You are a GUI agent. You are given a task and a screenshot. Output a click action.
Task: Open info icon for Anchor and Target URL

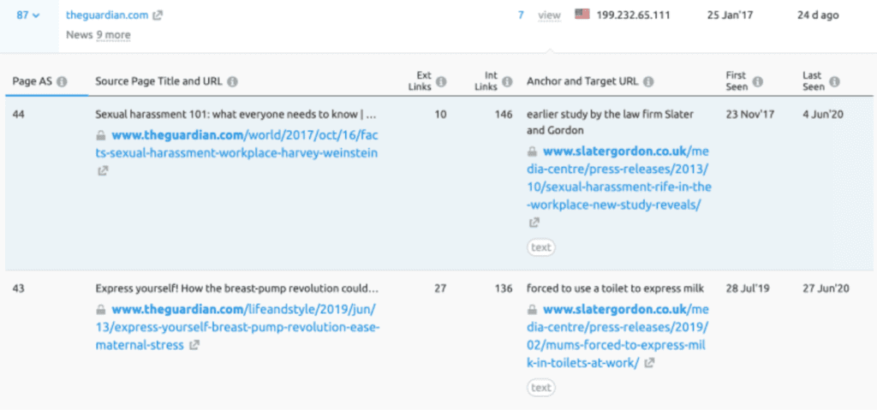point(647,81)
